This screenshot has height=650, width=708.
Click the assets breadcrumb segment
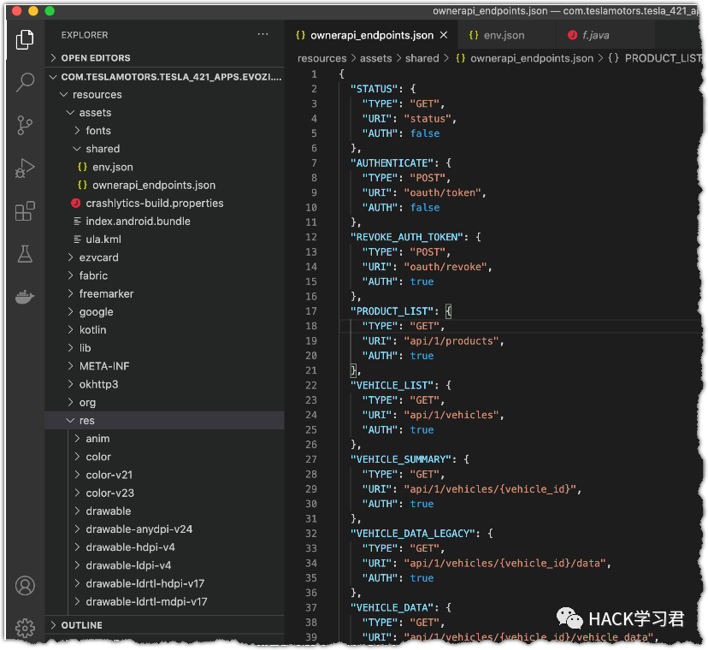point(375,58)
